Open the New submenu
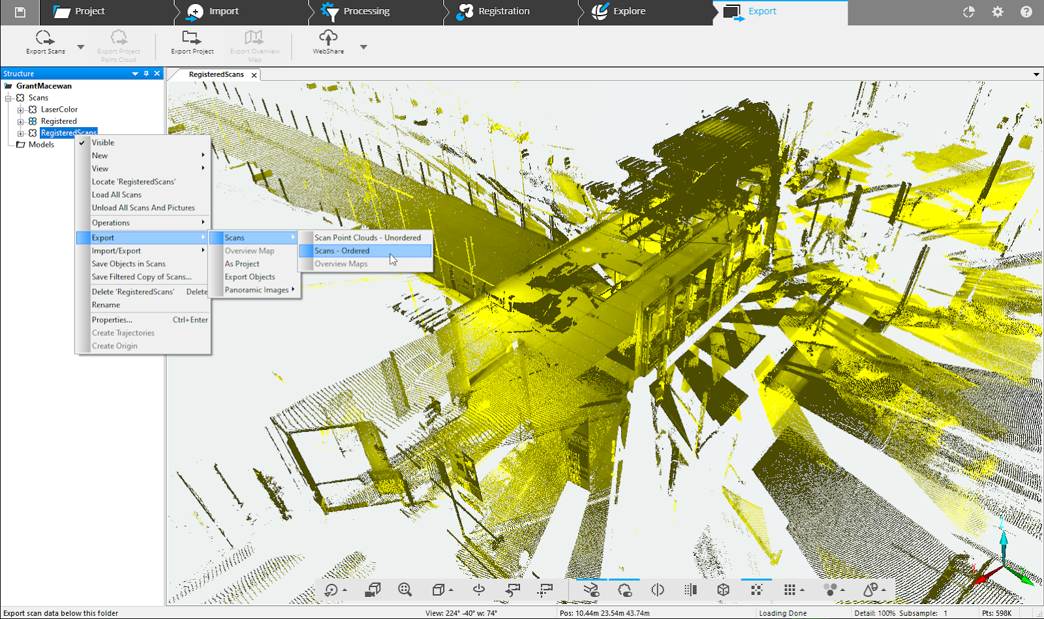Viewport: 1044px width, 619px height. tap(143, 155)
